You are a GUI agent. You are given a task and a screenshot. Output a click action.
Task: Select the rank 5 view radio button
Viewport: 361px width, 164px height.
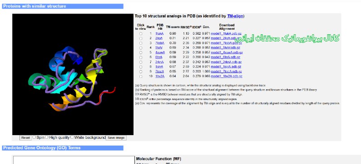tap(140, 52)
